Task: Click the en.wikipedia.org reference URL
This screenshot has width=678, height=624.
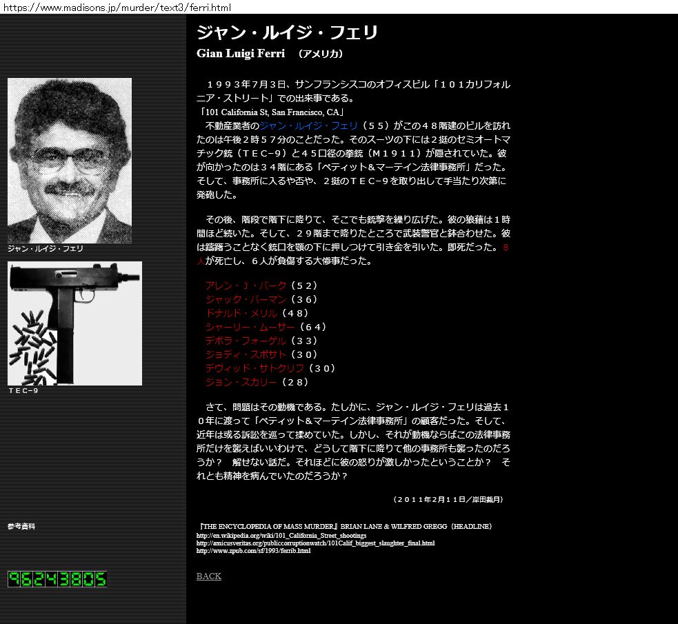Action: [281, 535]
